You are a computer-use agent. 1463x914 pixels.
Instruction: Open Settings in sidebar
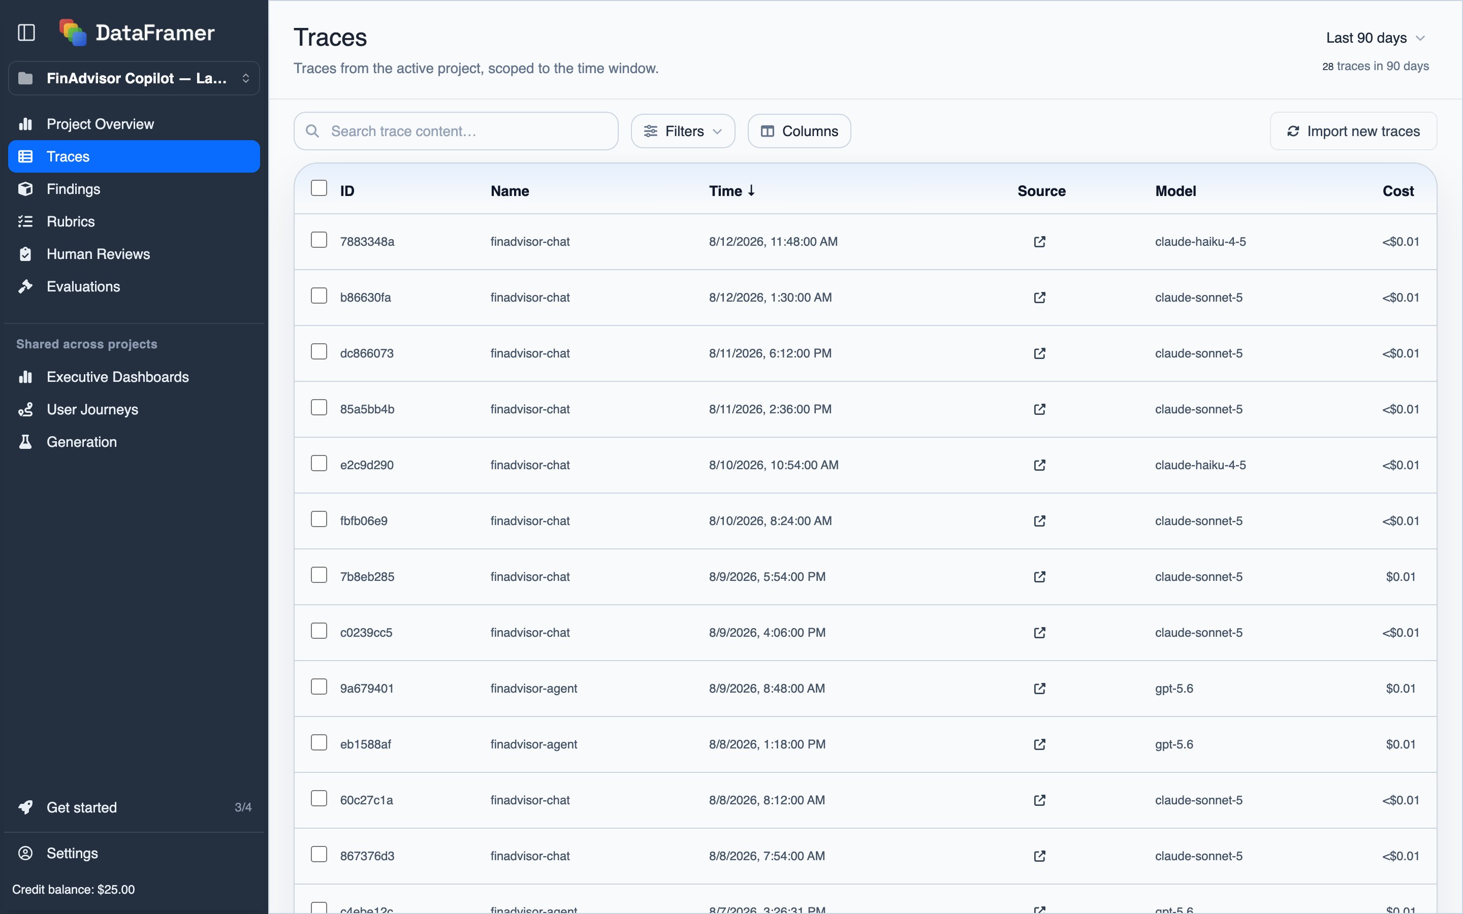pyautogui.click(x=134, y=854)
